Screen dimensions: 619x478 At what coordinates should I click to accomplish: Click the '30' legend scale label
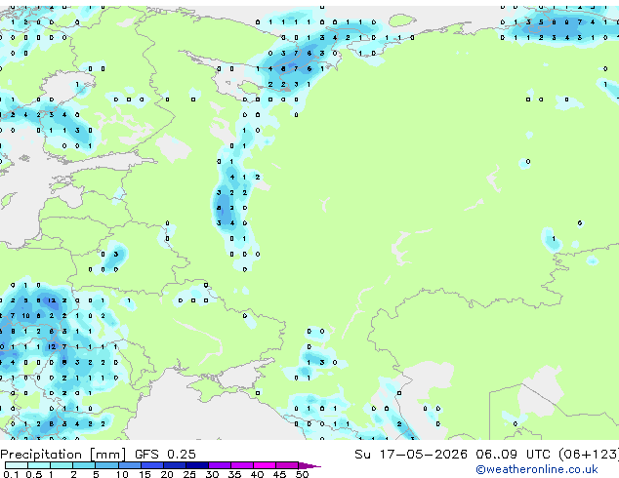pos(212,474)
